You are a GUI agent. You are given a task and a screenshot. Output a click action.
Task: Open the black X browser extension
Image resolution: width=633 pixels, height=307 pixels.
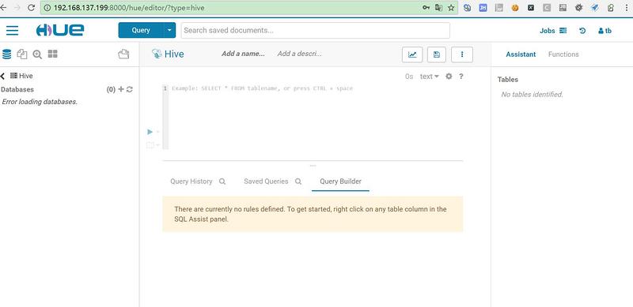[x=531, y=8]
